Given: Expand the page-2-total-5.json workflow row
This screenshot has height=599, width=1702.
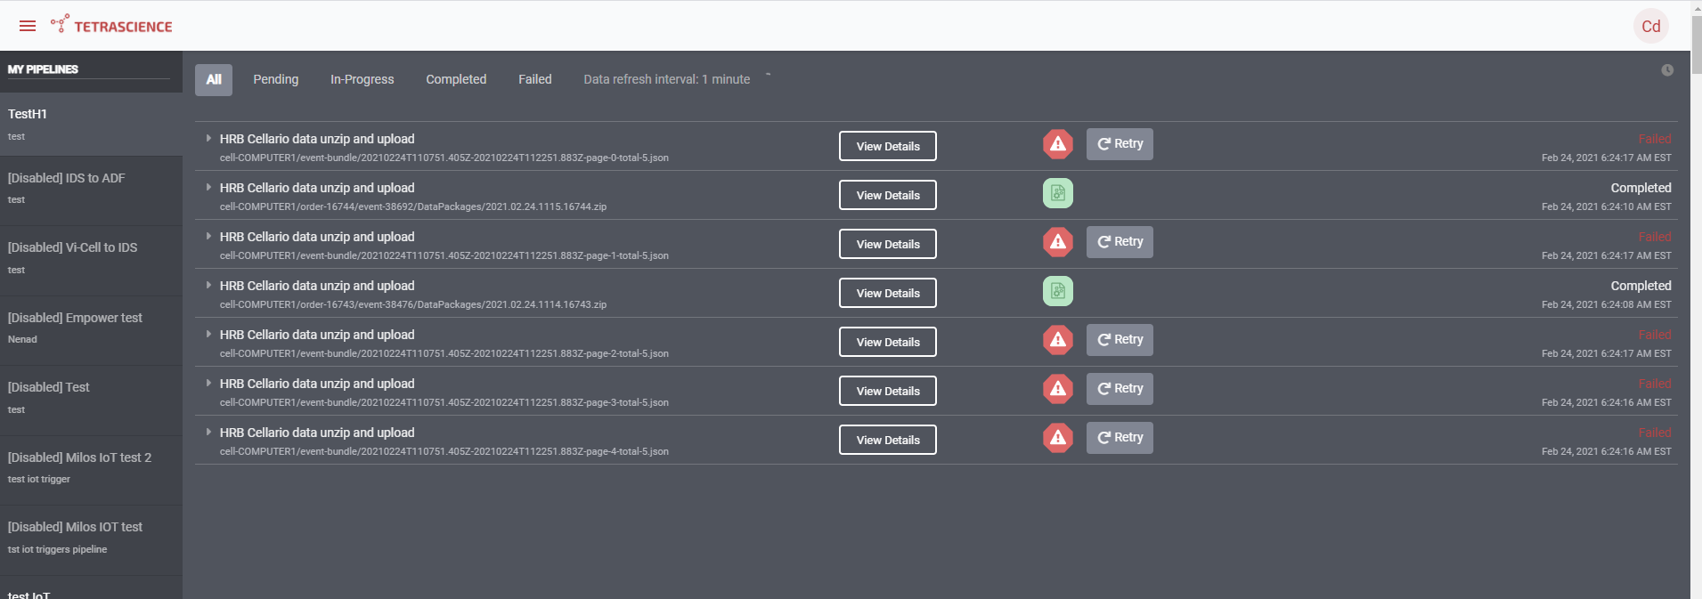Looking at the screenshot, I should click(x=208, y=334).
